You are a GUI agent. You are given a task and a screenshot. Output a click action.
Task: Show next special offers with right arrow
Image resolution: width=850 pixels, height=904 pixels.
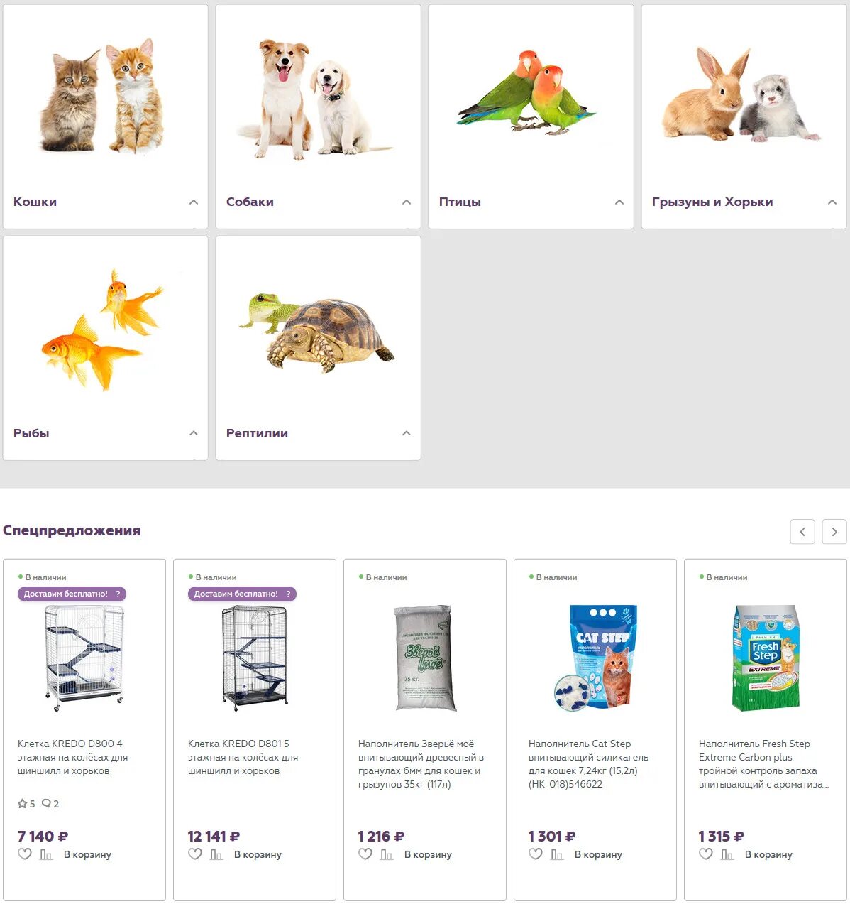[x=834, y=531]
